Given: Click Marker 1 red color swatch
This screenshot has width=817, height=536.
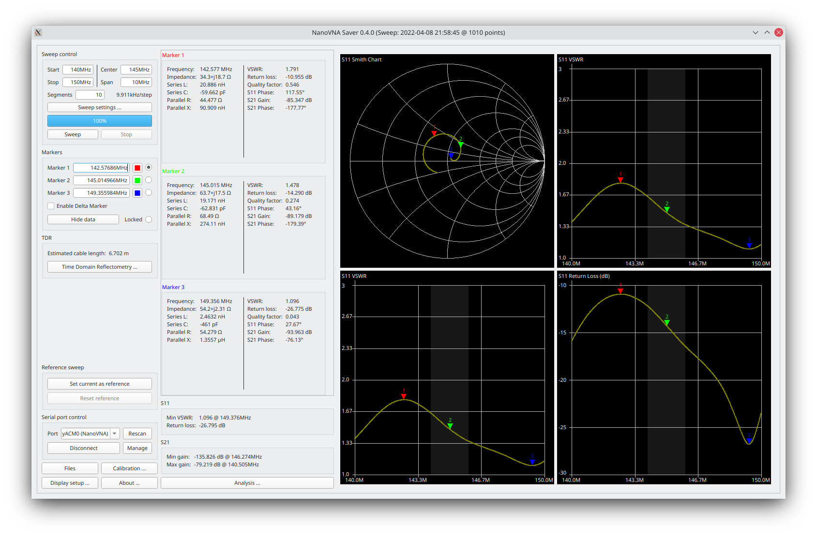Looking at the screenshot, I should pyautogui.click(x=137, y=168).
